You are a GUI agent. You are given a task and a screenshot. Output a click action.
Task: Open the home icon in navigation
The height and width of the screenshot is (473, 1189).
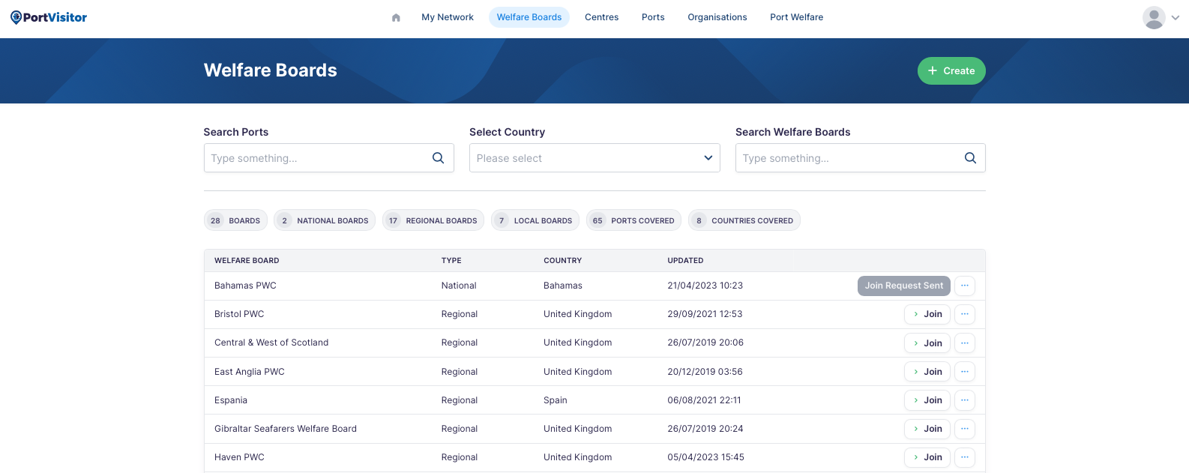(396, 17)
